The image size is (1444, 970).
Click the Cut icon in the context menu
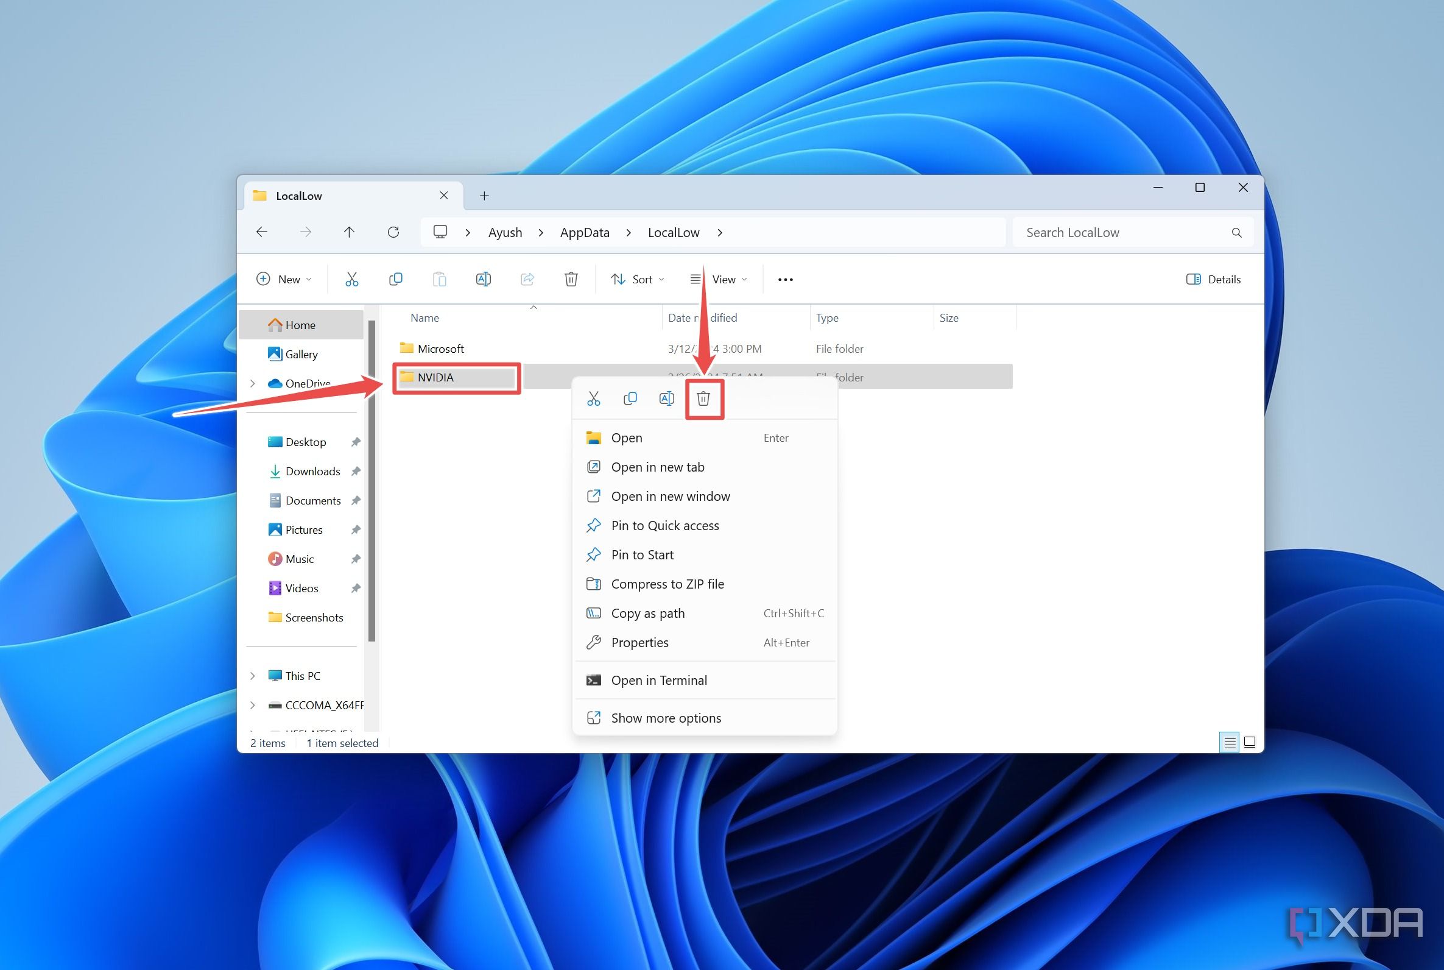pyautogui.click(x=593, y=398)
